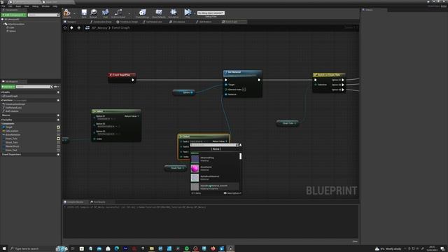448x252 pixels.
Task: Click the Windows Start button
Action: pyautogui.click(x=4, y=248)
